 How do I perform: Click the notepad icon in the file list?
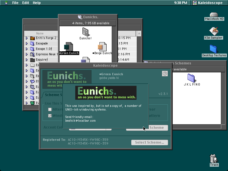(32, 76)
